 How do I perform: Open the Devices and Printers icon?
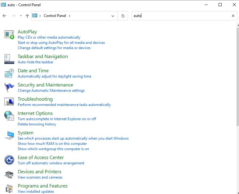(x=9, y=175)
